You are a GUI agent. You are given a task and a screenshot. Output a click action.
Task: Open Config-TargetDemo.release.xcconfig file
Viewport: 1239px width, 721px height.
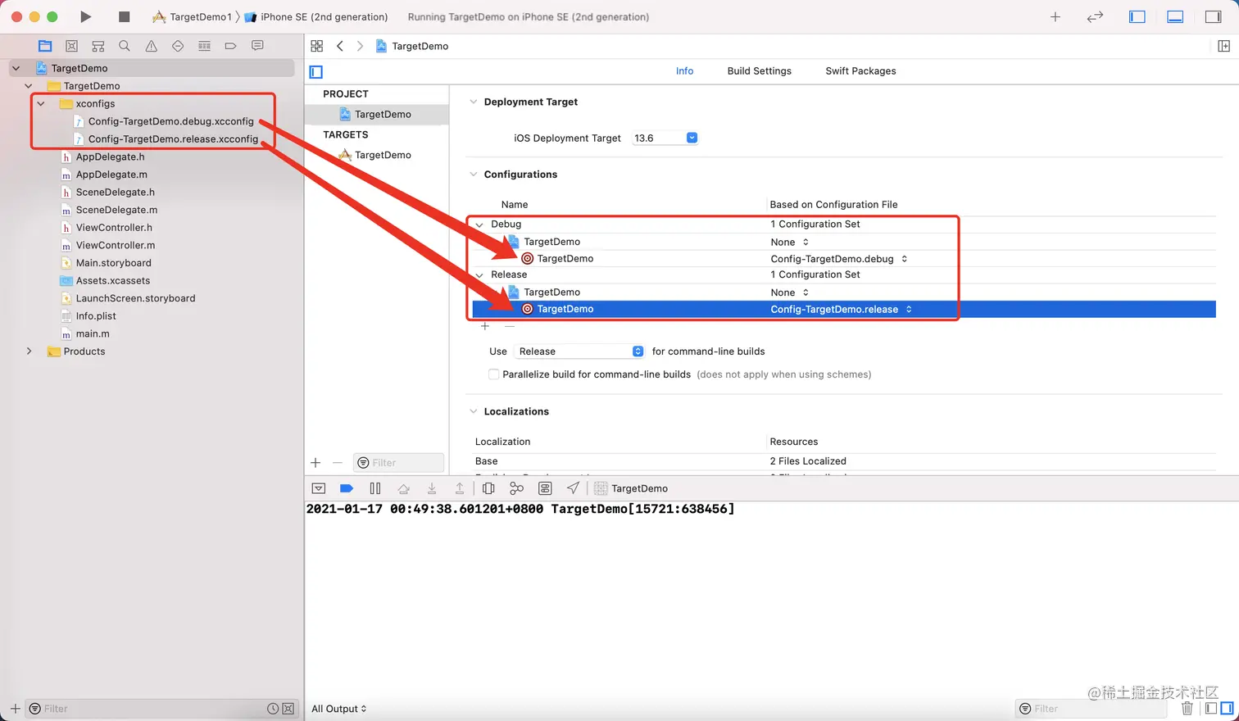(x=173, y=139)
